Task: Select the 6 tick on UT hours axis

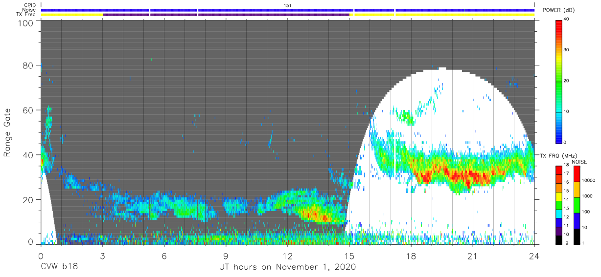Action: coord(164,256)
